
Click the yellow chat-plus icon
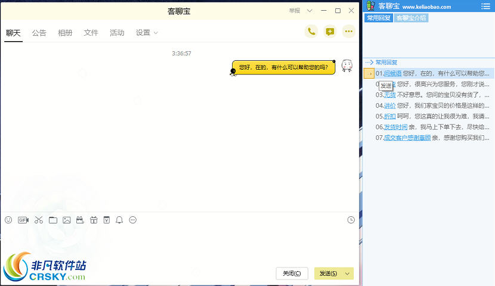click(330, 32)
